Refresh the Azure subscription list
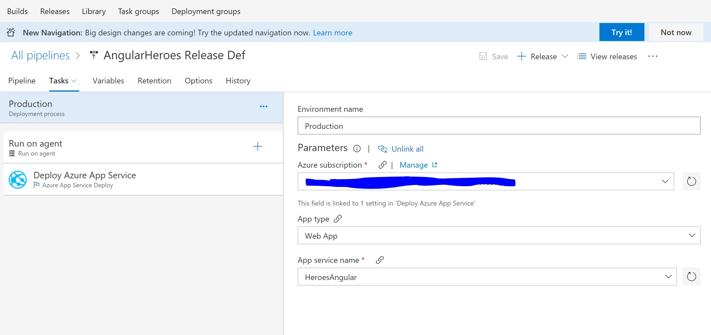Screen dimensions: 711x335 (x=691, y=181)
